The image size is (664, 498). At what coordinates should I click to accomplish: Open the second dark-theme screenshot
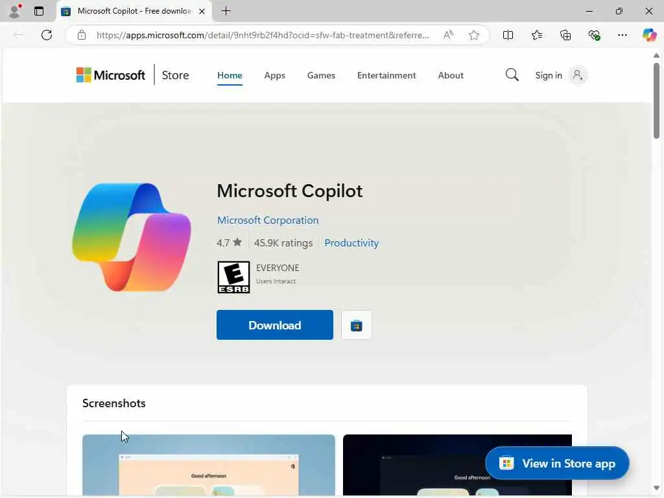pyautogui.click(x=457, y=465)
